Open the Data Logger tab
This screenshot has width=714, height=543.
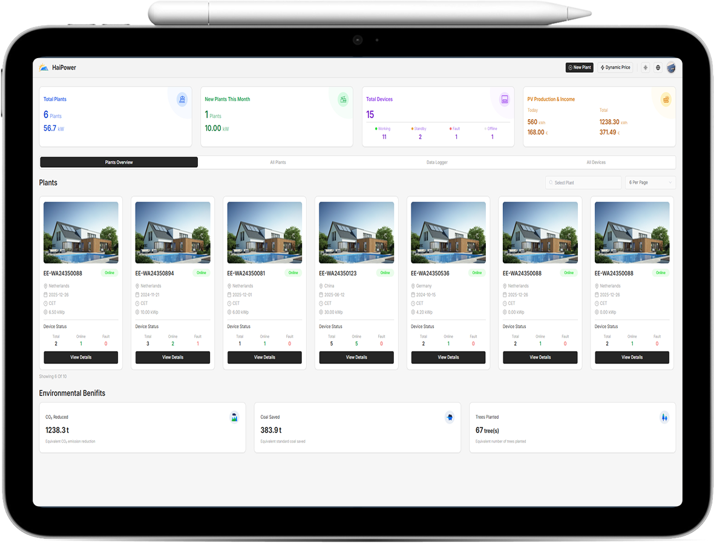[x=437, y=162]
